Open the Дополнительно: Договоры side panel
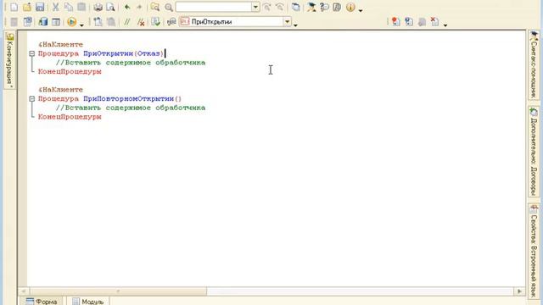Image resolution: width=543 pixels, height=305 pixels. coord(534,152)
